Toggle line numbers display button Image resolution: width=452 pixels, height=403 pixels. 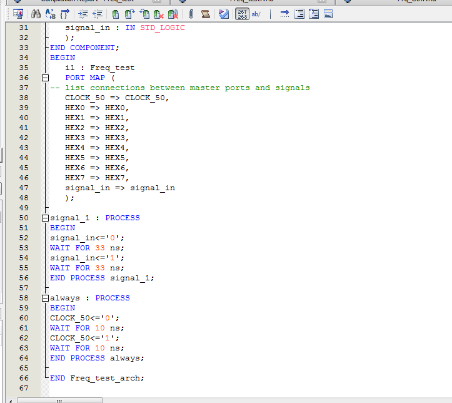pos(241,14)
